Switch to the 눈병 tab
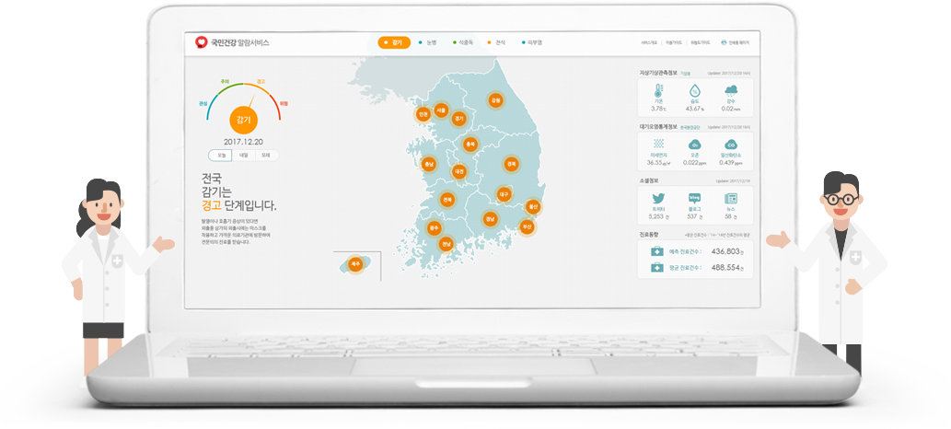Screen dimensions: 951x429 [x=427, y=42]
